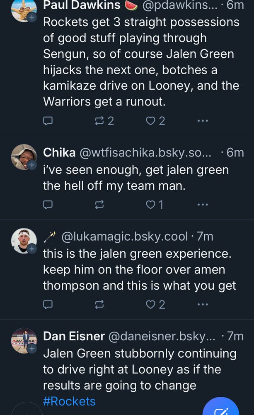Open Chika's profile from display name
The width and height of the screenshot is (254, 415).
59,153
